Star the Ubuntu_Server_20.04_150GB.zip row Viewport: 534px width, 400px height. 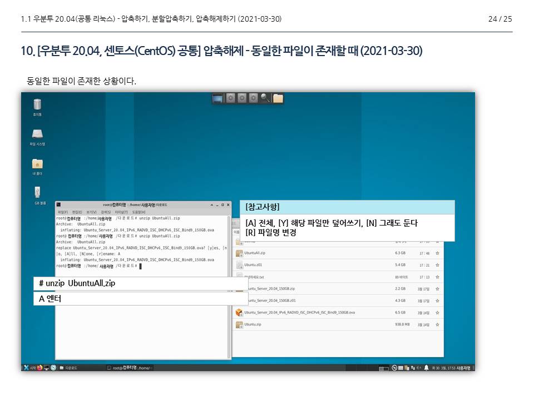coord(437,289)
